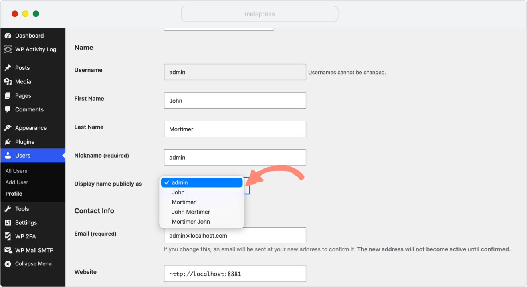Click the Plugins plug icon
This screenshot has height=287, width=527.
[x=8, y=142]
